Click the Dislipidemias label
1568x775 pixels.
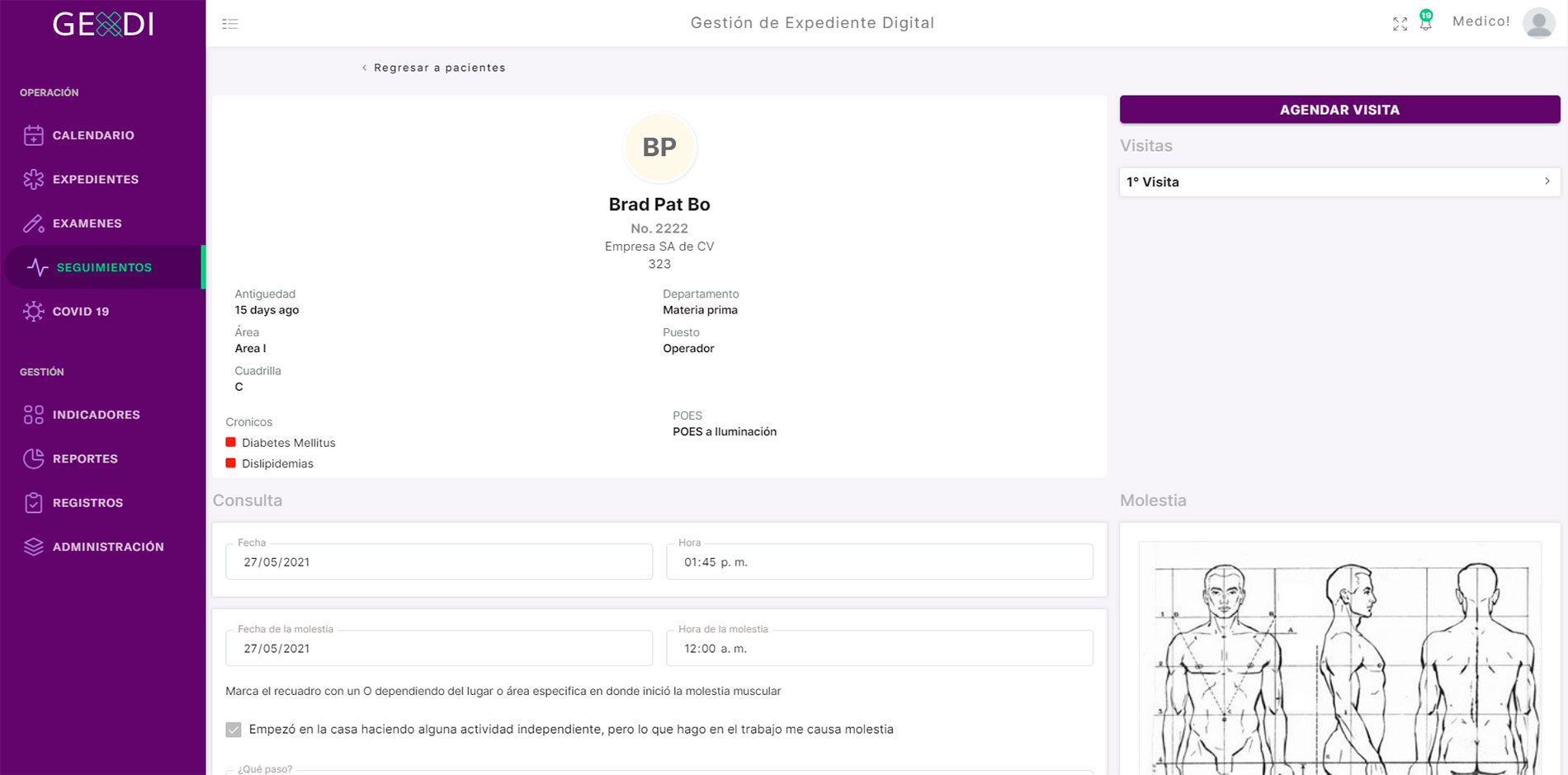278,463
